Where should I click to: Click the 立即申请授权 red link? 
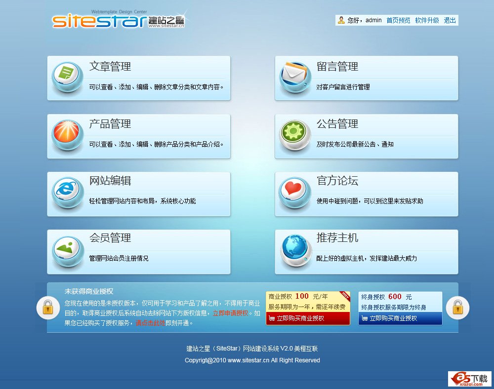(230, 313)
